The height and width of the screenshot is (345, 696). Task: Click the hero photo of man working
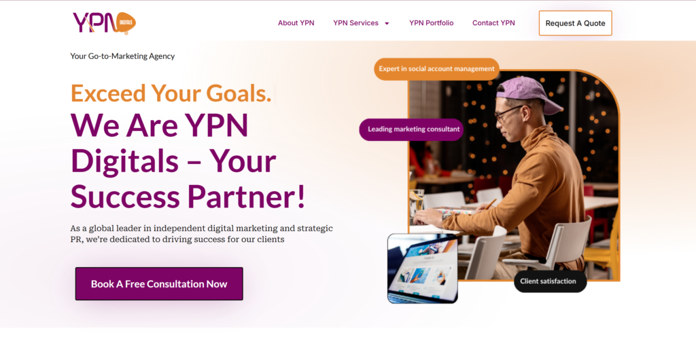tap(514, 176)
